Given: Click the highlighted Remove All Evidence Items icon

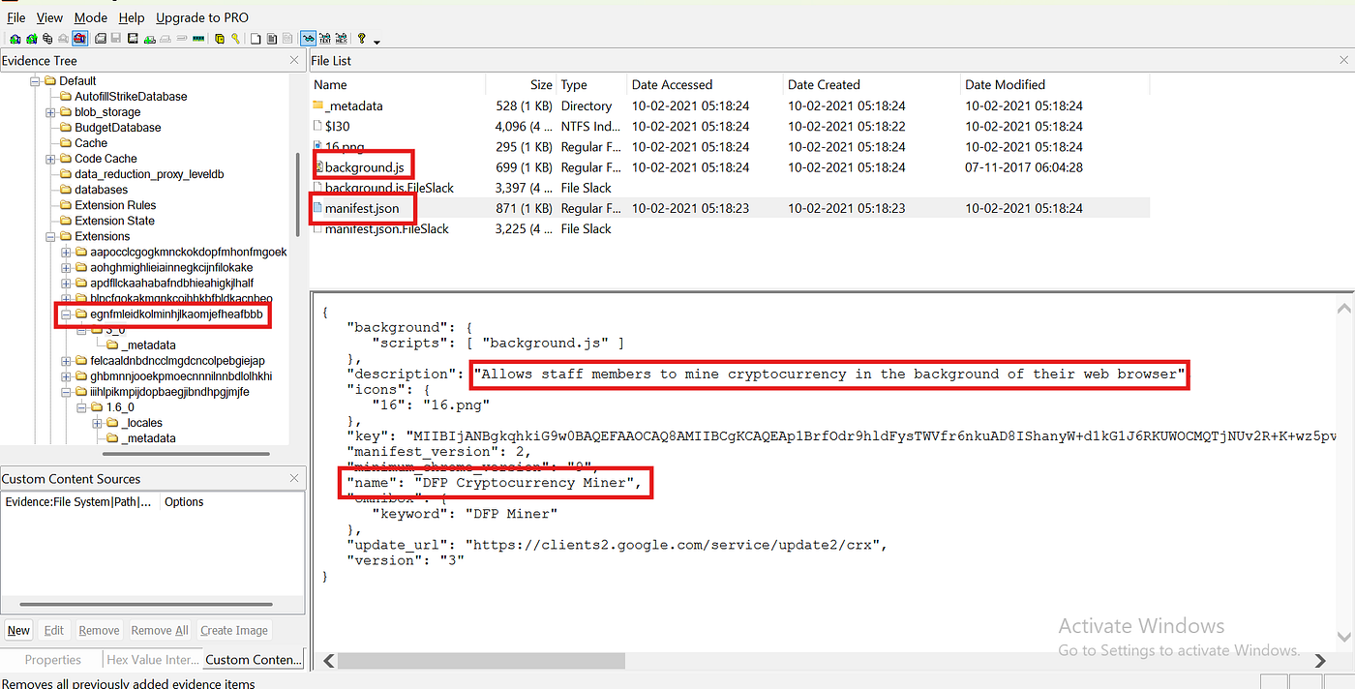Looking at the screenshot, I should (79, 39).
